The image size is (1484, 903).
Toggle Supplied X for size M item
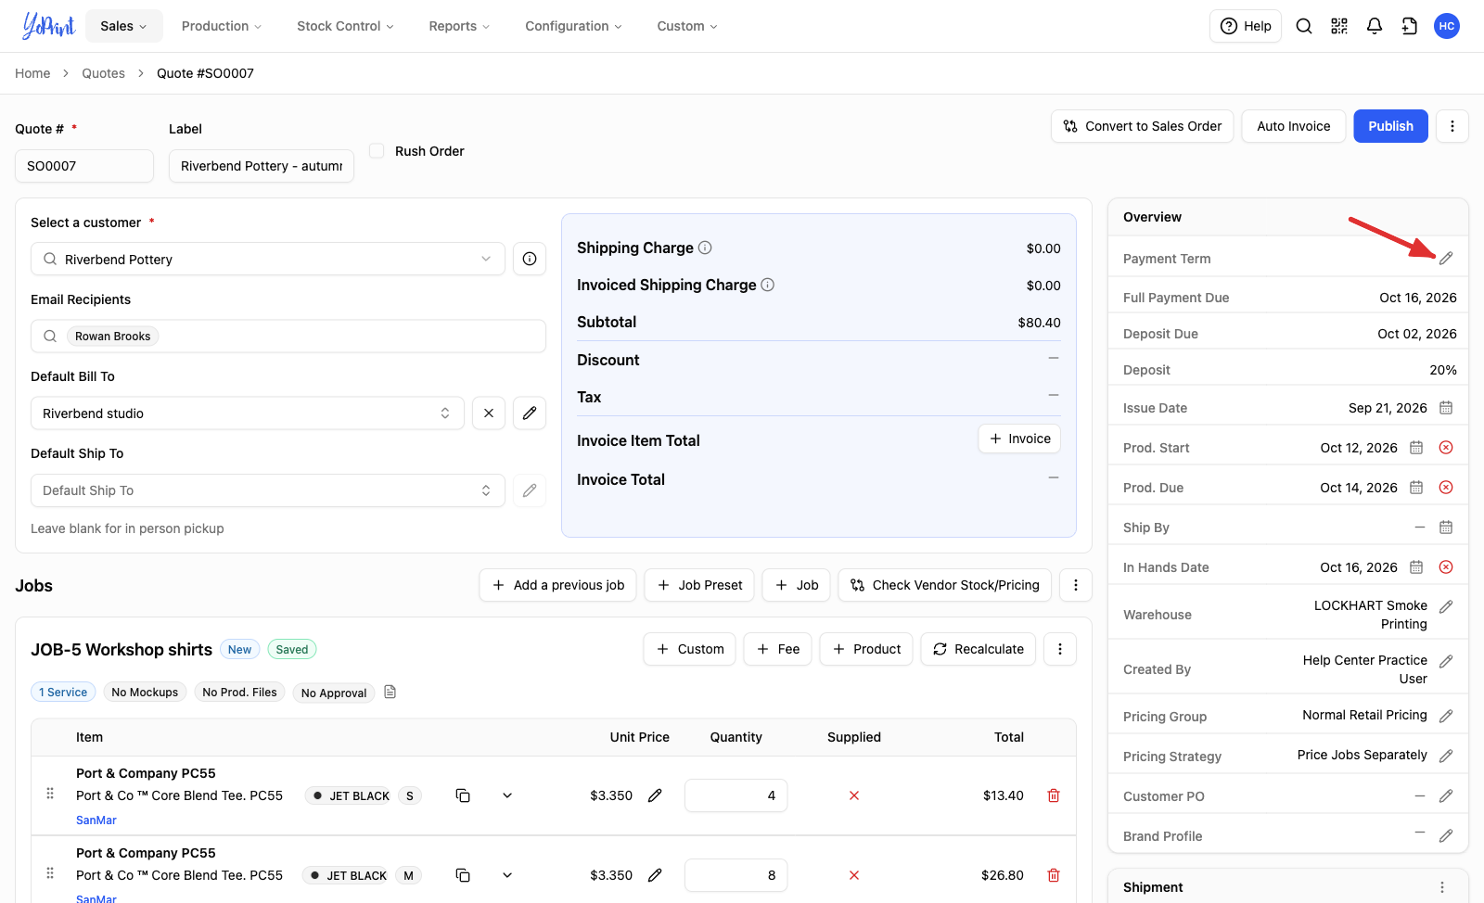pos(854,875)
